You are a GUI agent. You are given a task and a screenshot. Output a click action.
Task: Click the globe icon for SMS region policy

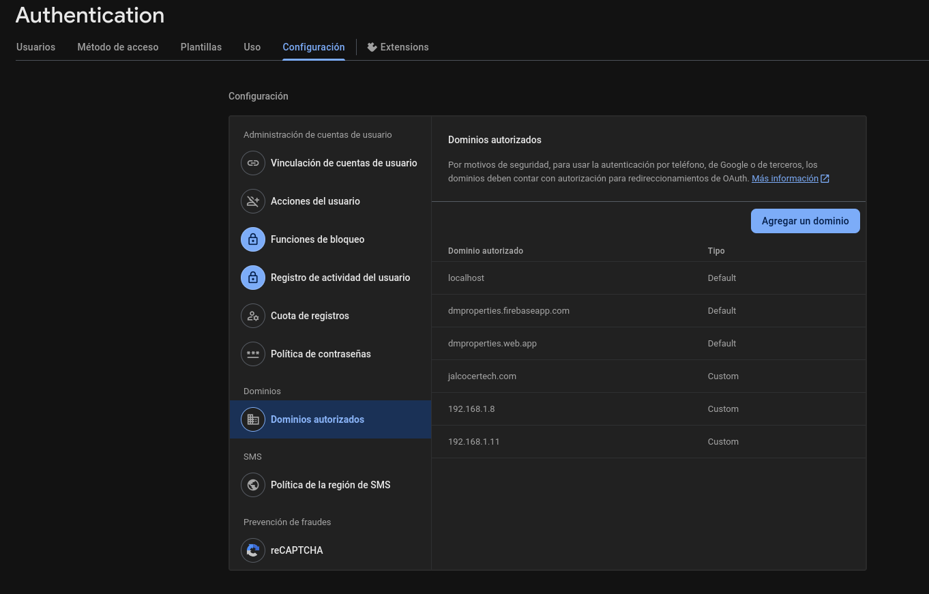pyautogui.click(x=253, y=485)
